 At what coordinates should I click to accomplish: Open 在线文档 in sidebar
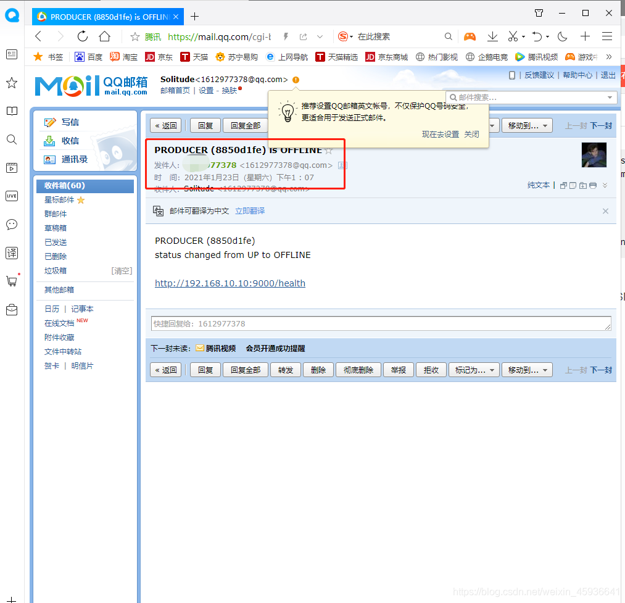point(59,323)
